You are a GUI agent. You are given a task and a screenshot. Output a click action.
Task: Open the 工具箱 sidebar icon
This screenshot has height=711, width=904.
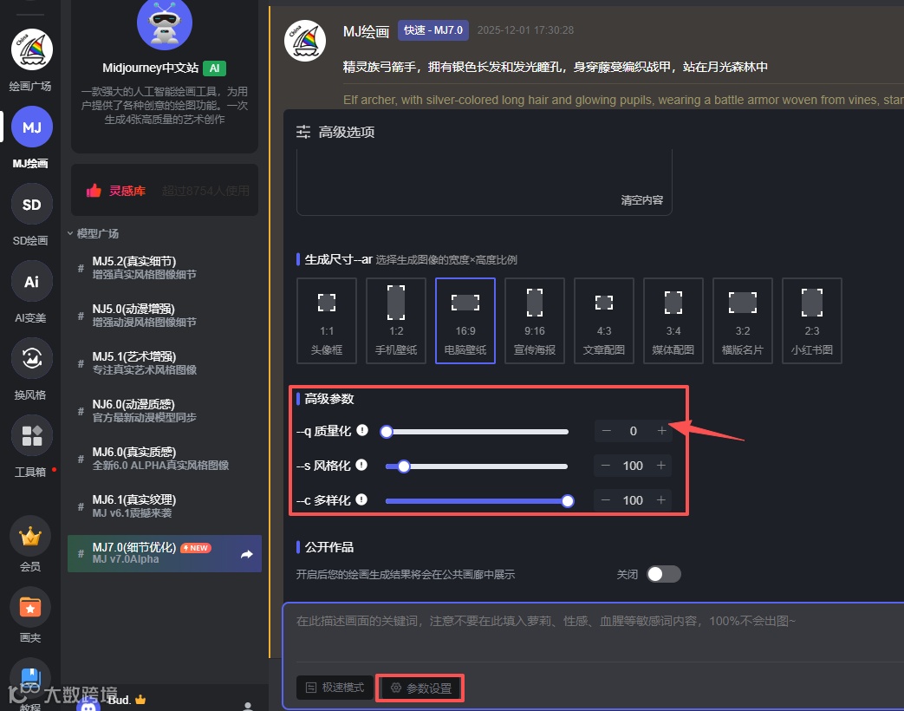click(x=32, y=436)
